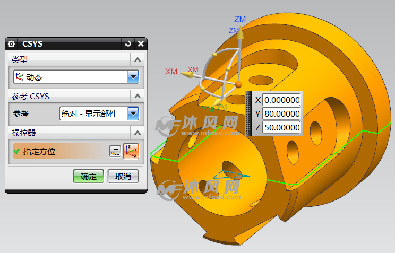The width and height of the screenshot is (395, 253).
Task: Click the ZM axis arrowhead handle
Action: [x=240, y=33]
